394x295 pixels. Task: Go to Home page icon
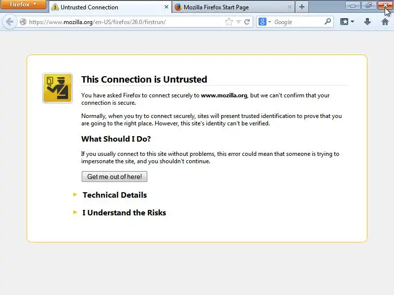coord(385,22)
